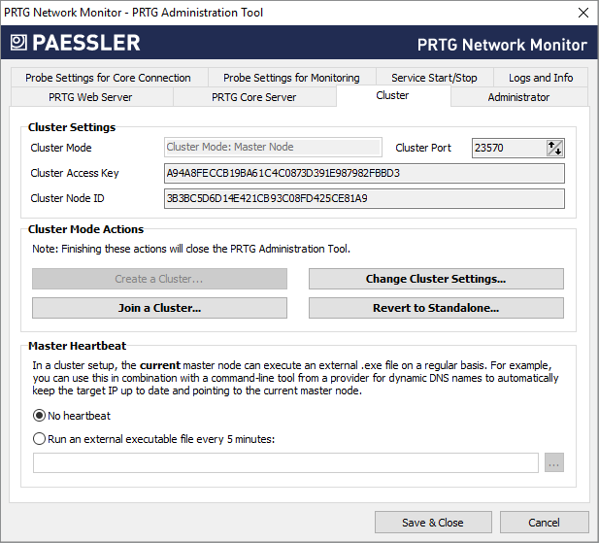Select the Administrator tab
This screenshot has width=599, height=543.
pos(518,97)
